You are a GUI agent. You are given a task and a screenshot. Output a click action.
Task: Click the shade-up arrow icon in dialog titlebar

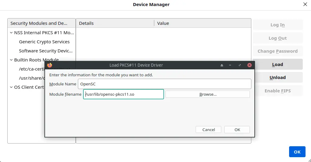point(222,65)
